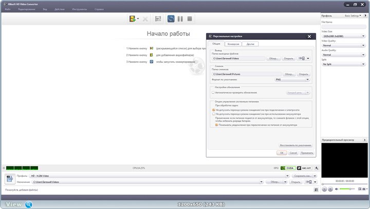Toggle automatic update check checkbox
370x209 pixels.
[213, 93]
